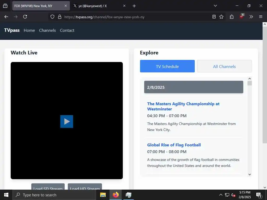The width and height of the screenshot is (267, 200).
Task: Click the URL address bar
Action: click(137, 17)
